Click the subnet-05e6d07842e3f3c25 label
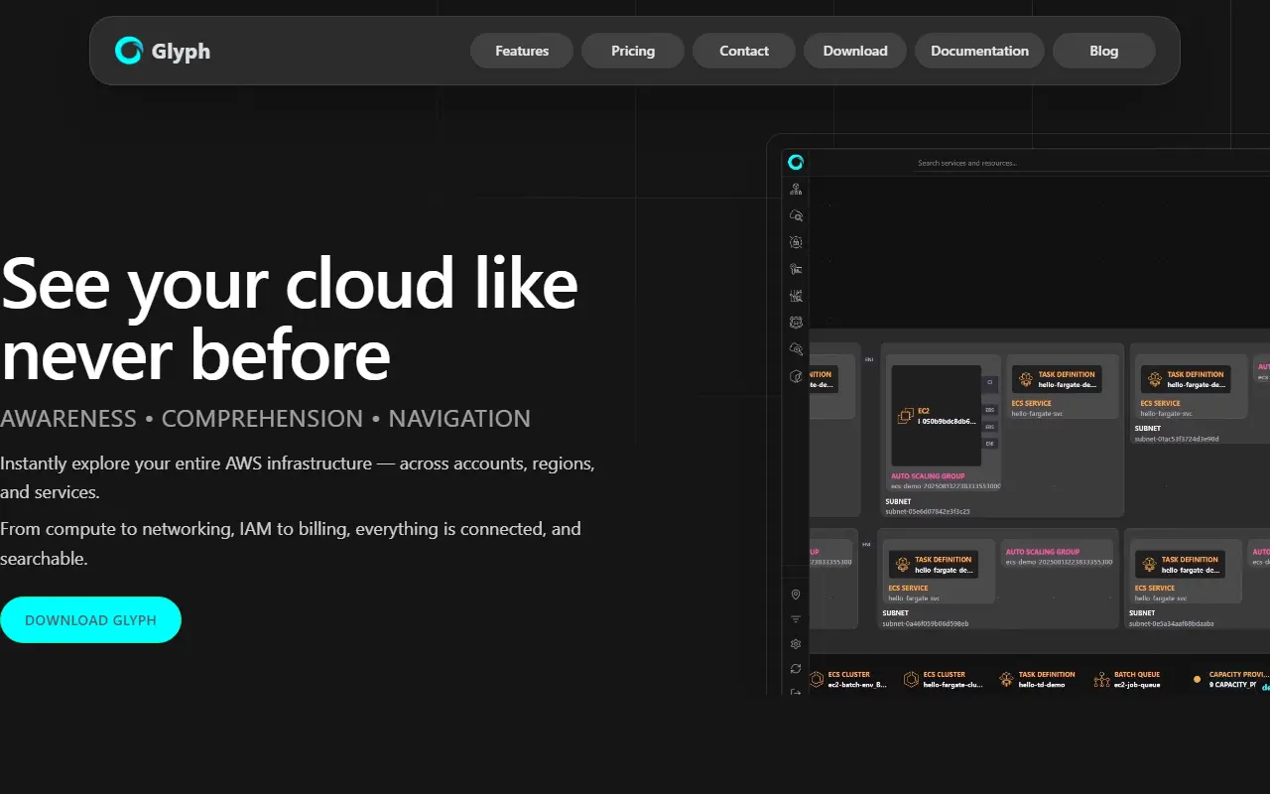1270x794 pixels. pos(928,512)
